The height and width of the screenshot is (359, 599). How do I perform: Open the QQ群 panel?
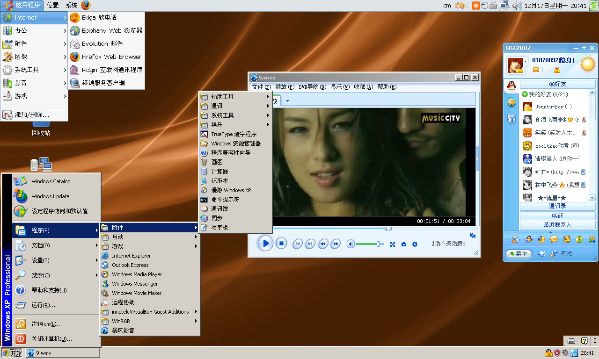tap(557, 215)
